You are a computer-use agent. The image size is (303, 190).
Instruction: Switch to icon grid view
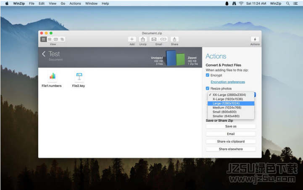(43, 39)
